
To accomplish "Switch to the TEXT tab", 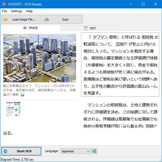I will point(90,28).
